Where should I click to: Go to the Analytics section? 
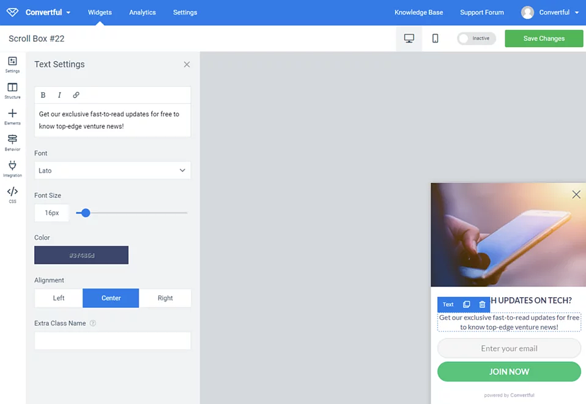coord(142,12)
